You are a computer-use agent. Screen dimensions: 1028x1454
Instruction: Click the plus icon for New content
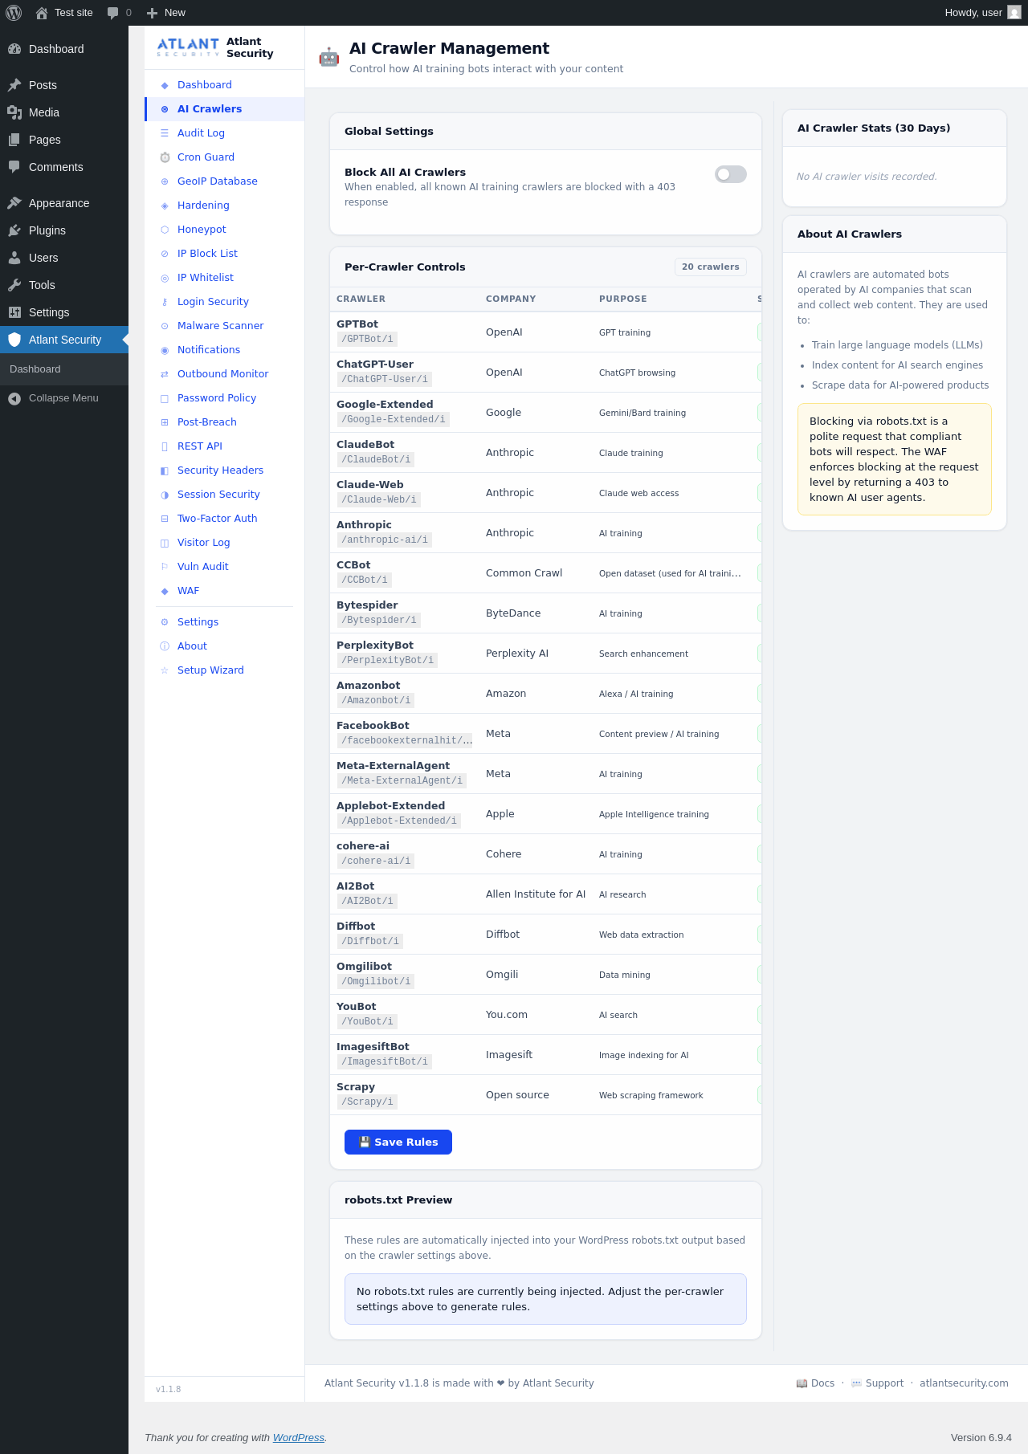[x=152, y=13]
